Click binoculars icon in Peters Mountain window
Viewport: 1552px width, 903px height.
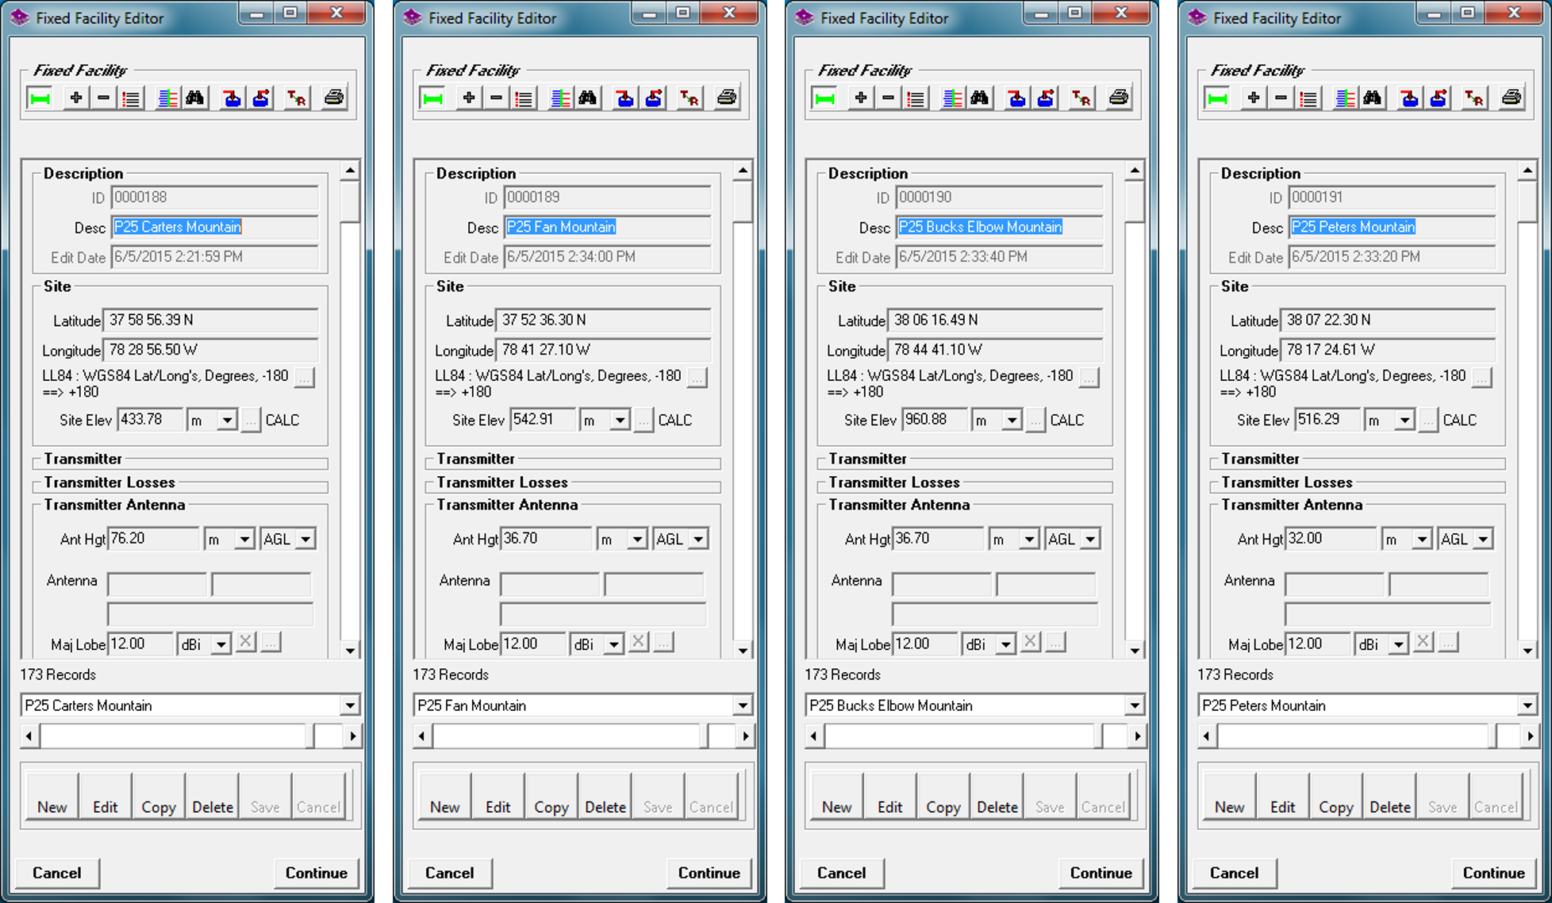click(1373, 98)
